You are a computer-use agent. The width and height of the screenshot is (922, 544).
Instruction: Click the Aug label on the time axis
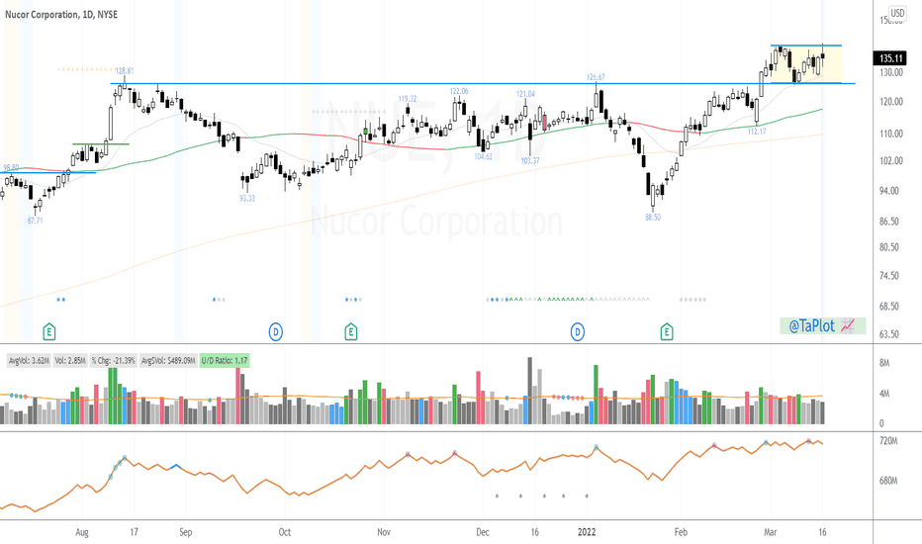[x=82, y=532]
